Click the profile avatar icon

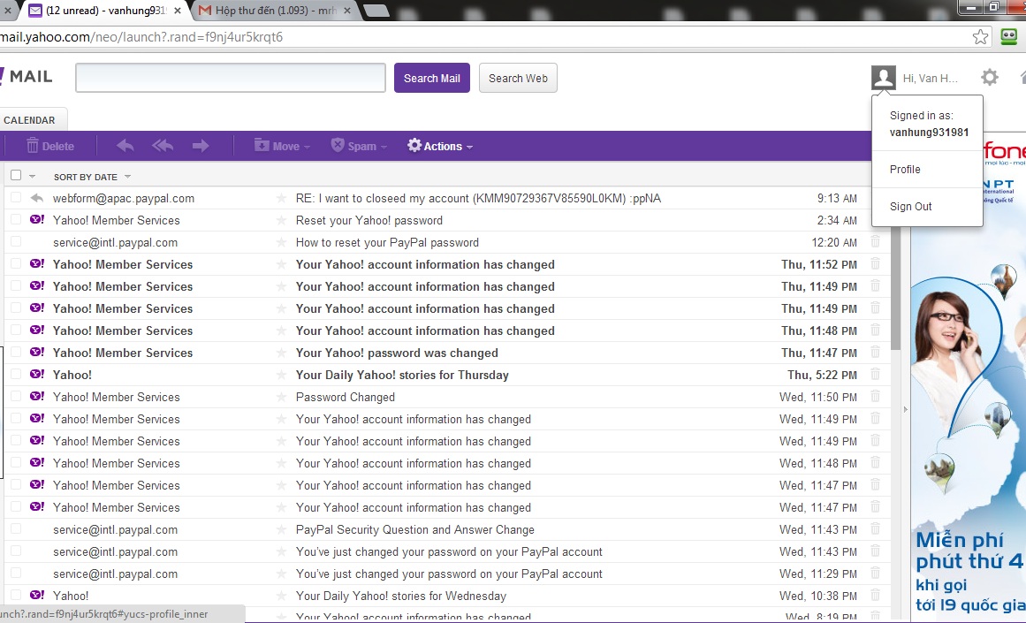point(884,77)
